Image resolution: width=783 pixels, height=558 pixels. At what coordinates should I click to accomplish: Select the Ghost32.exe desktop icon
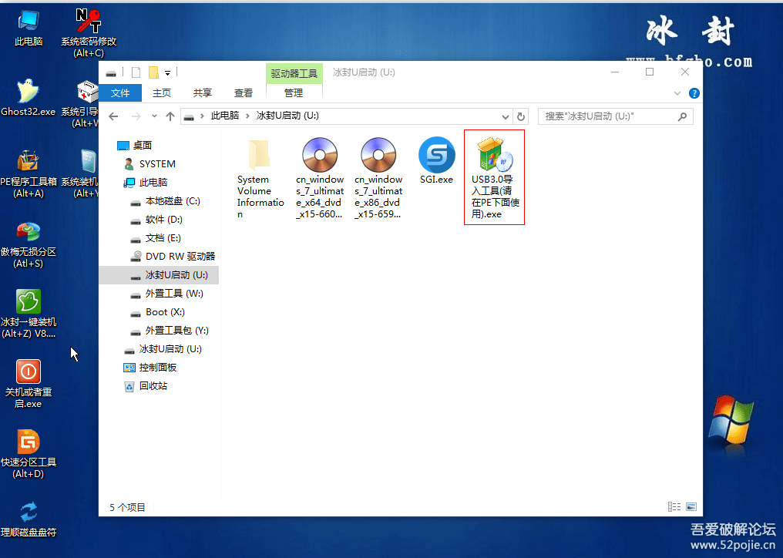pos(29,97)
